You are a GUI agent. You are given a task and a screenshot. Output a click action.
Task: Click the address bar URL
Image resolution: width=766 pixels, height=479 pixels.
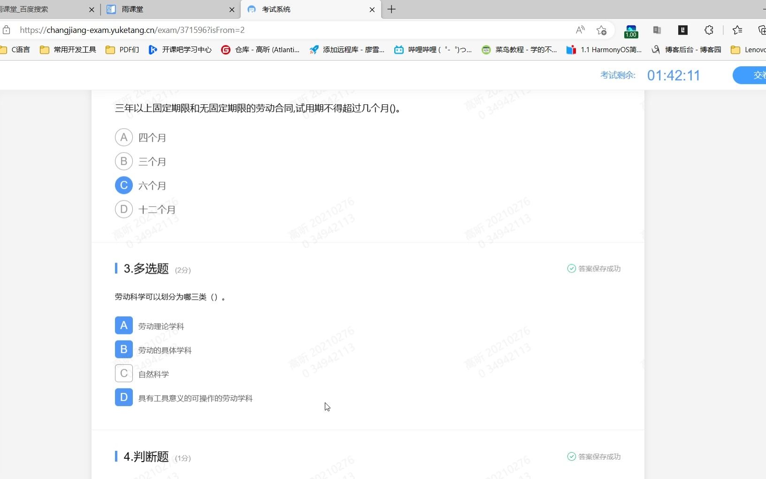point(132,30)
